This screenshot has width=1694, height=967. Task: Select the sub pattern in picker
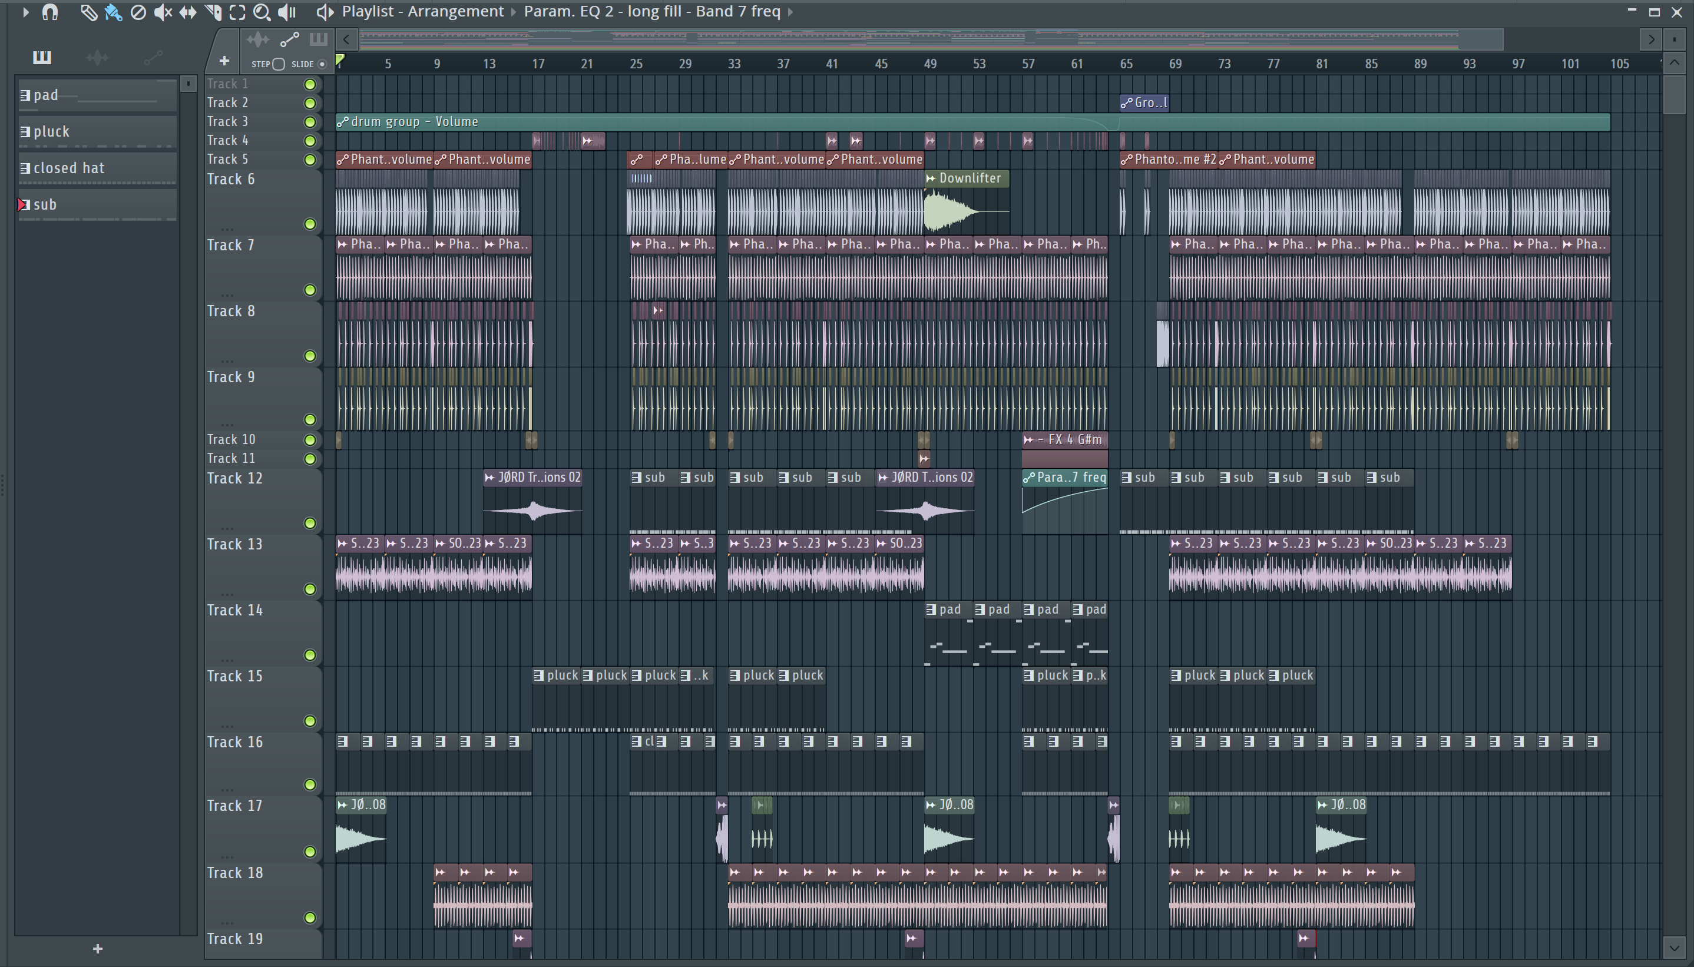click(97, 204)
